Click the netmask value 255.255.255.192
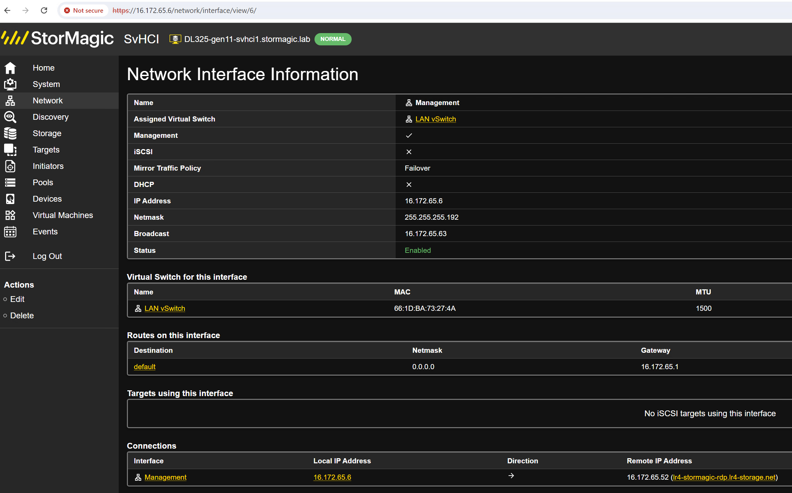This screenshot has width=792, height=493. [x=431, y=217]
